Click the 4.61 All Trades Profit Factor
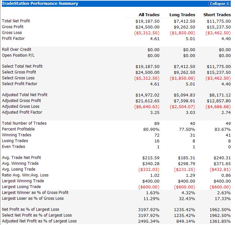 coord(155,39)
